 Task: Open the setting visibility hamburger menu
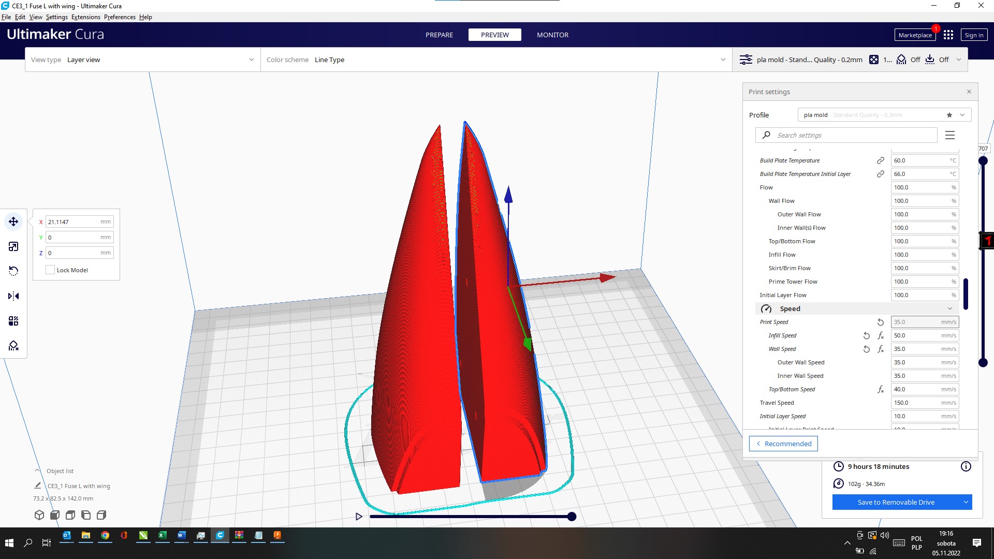point(950,135)
